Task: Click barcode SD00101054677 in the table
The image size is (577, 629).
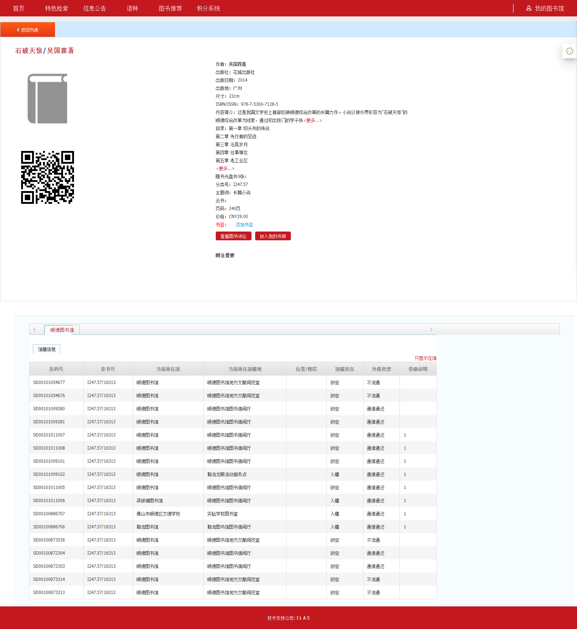Action: (x=49, y=383)
